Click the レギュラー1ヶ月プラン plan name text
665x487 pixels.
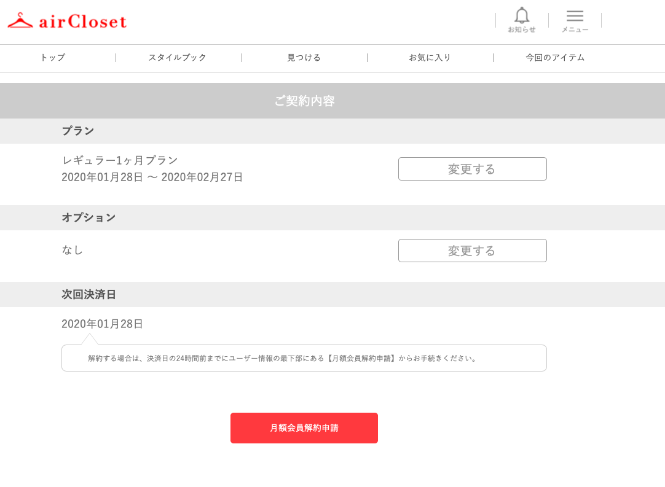pos(120,160)
